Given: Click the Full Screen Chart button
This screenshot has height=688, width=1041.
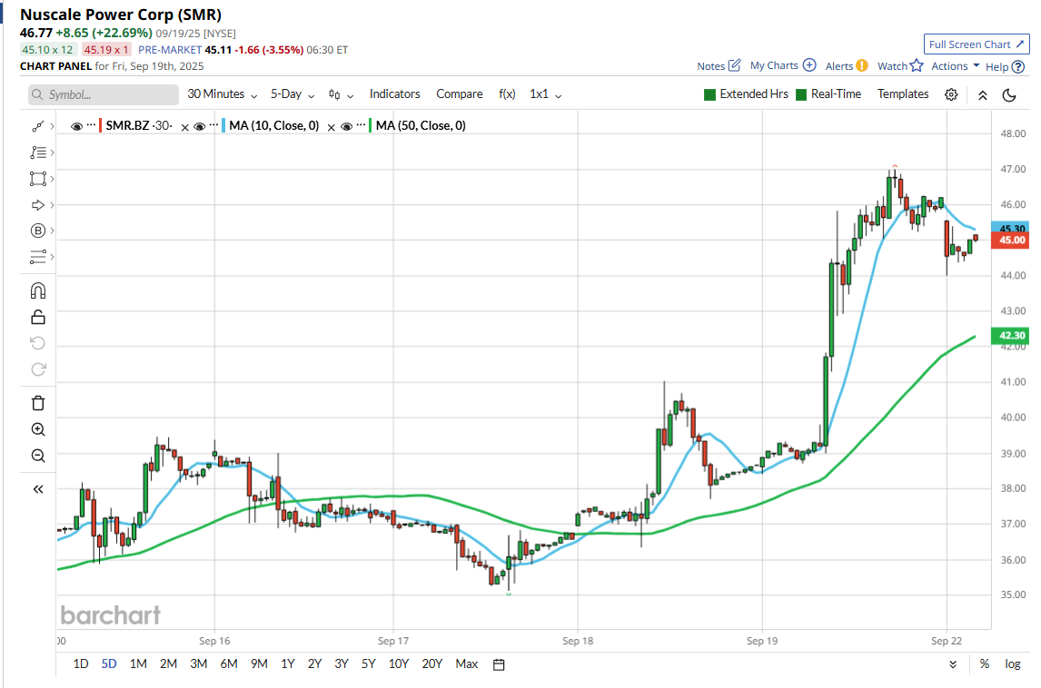Looking at the screenshot, I should (x=975, y=44).
